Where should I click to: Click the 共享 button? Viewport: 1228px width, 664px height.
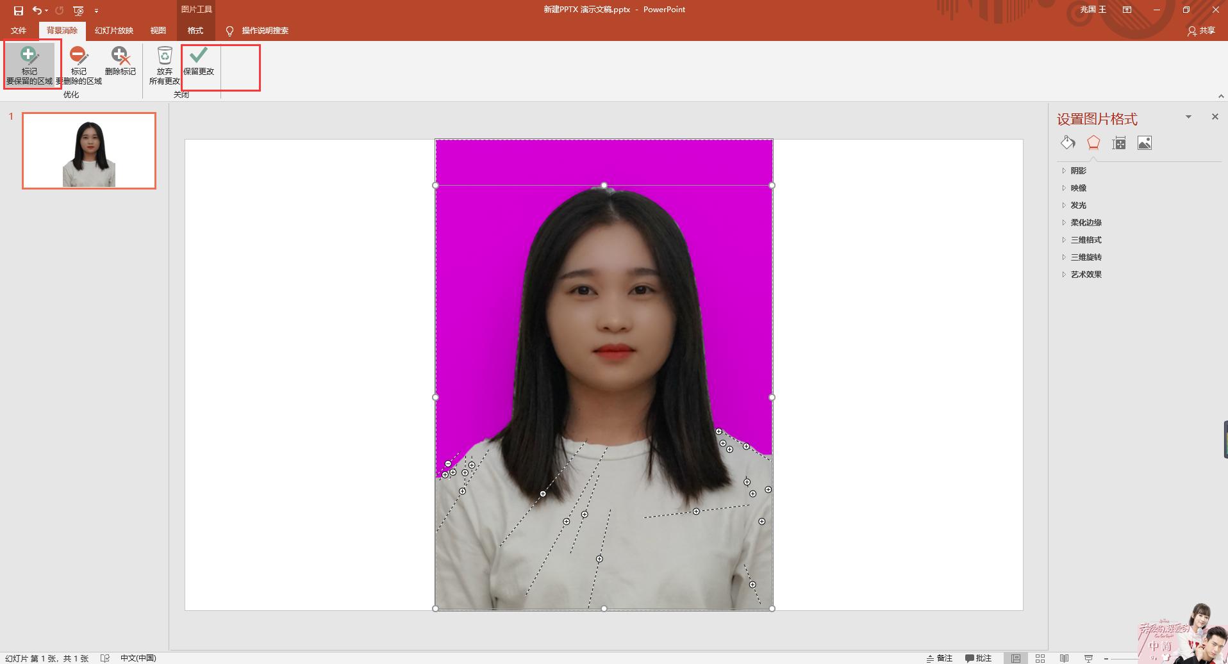[x=1202, y=30]
